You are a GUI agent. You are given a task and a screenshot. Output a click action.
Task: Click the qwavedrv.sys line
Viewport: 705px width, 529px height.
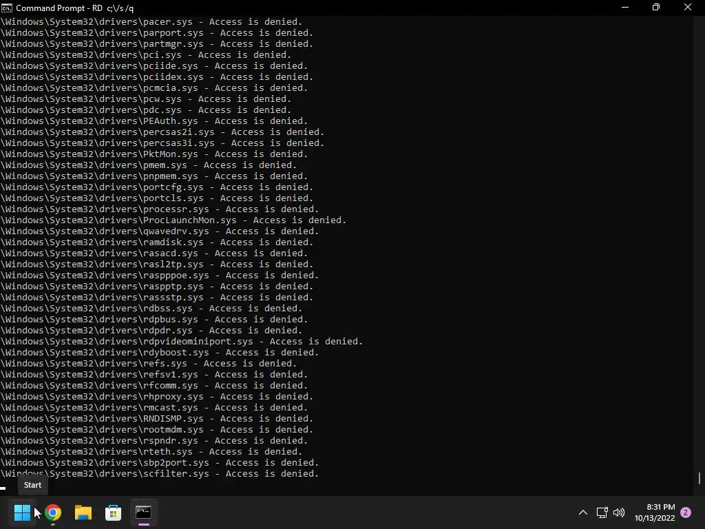coord(159,231)
